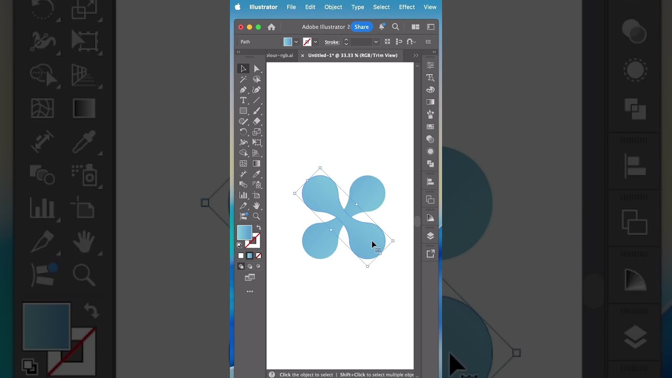The height and width of the screenshot is (378, 672).
Task: Open the Edit menu
Action: coord(310,7)
